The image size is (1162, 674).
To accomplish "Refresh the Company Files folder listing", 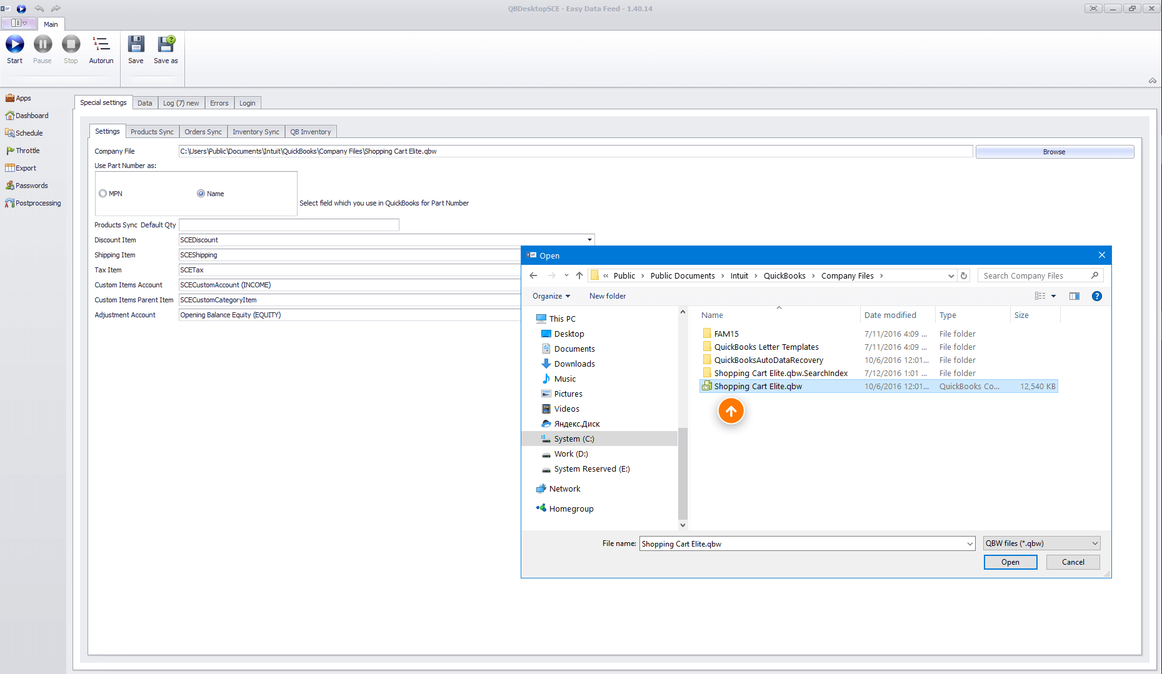I will (964, 275).
